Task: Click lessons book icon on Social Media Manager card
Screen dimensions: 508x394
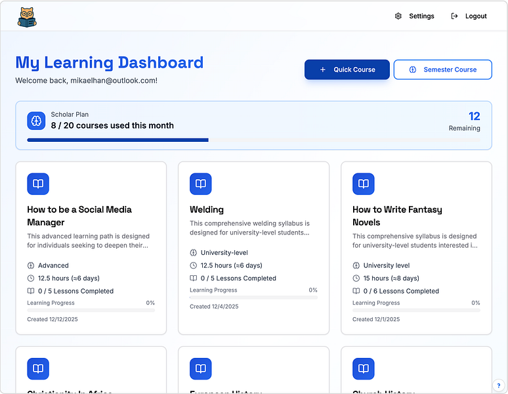Action: [x=31, y=291]
